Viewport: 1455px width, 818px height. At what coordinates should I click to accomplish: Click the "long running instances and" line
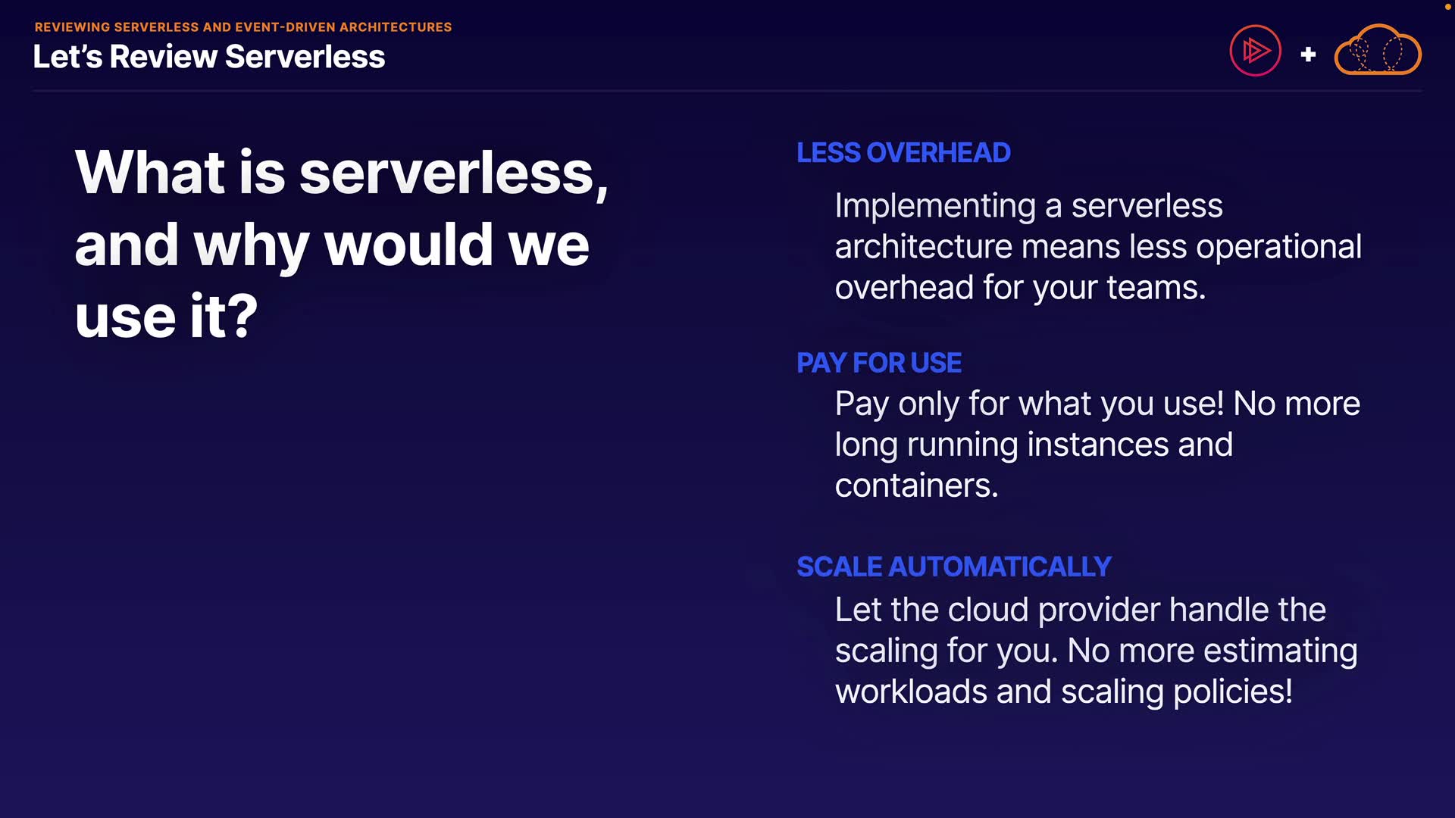pos(1034,445)
